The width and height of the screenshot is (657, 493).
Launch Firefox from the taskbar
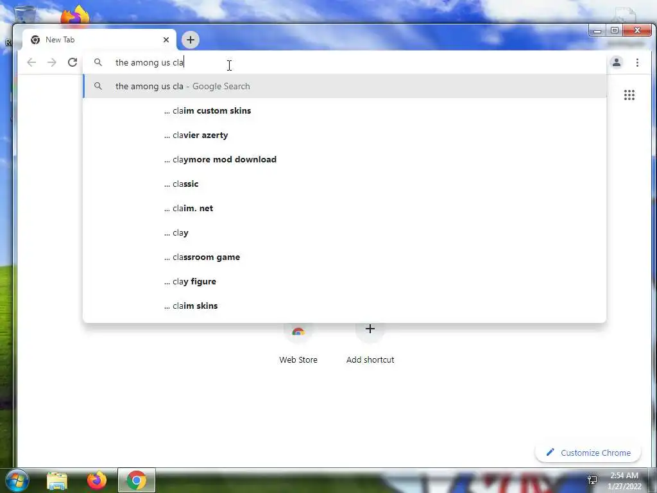(97, 480)
